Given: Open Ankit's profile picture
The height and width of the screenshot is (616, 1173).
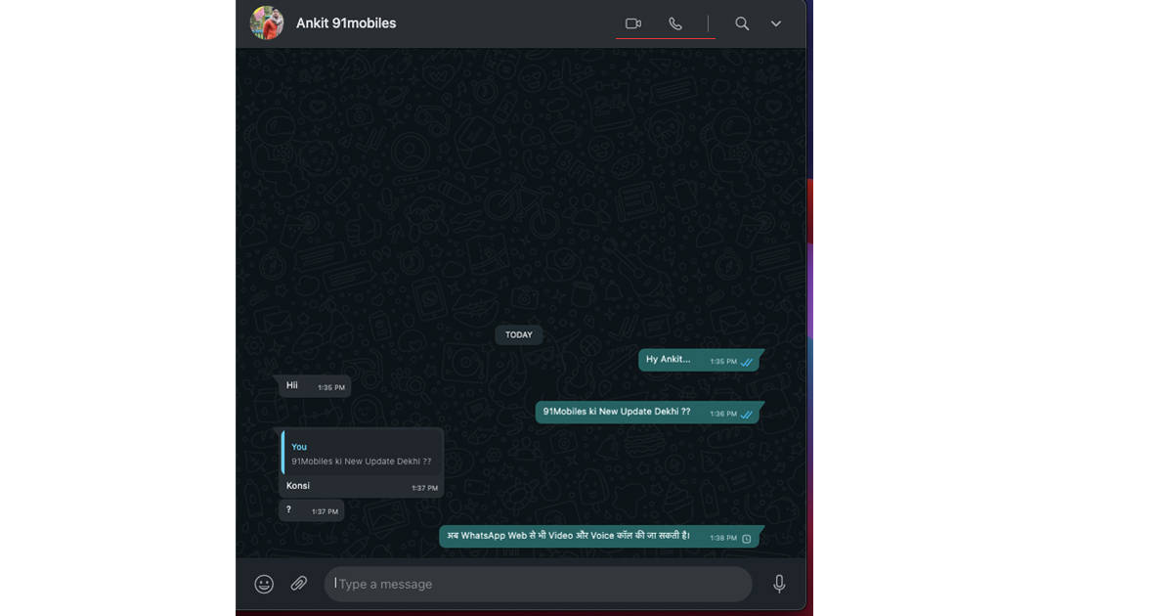Looking at the screenshot, I should tap(267, 22).
